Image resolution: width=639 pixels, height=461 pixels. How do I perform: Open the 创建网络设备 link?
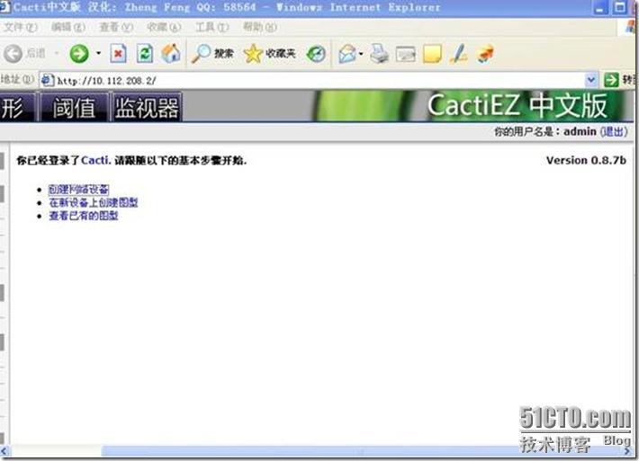point(78,190)
